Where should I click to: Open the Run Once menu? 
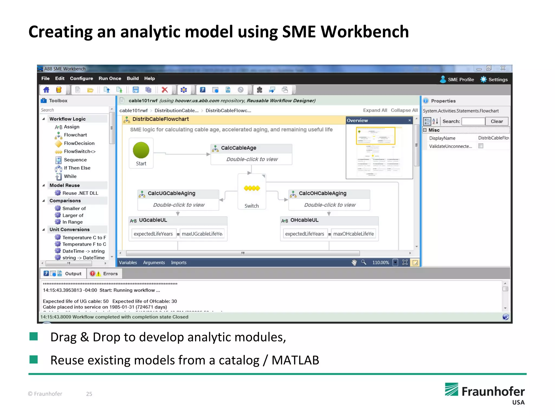coord(110,78)
